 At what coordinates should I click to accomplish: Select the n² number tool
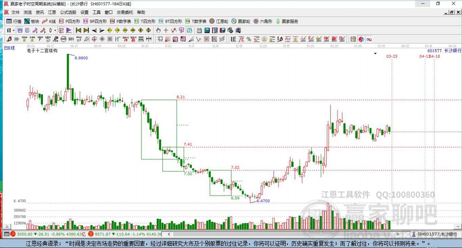[79, 39]
